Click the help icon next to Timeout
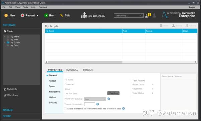The height and width of the screenshot is (121, 201). 98,104
